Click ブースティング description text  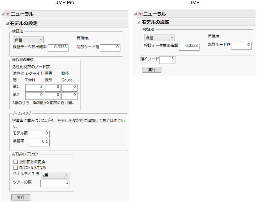tap(68, 124)
